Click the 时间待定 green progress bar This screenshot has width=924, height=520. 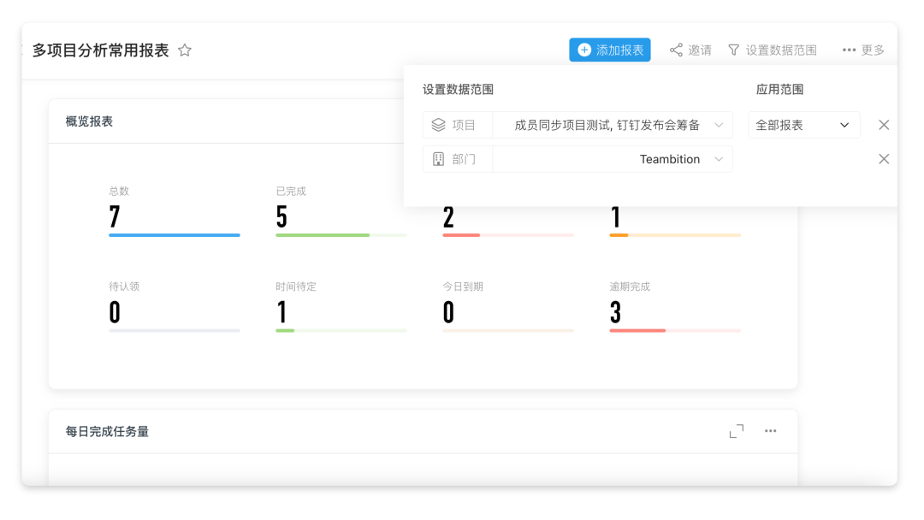(x=285, y=330)
